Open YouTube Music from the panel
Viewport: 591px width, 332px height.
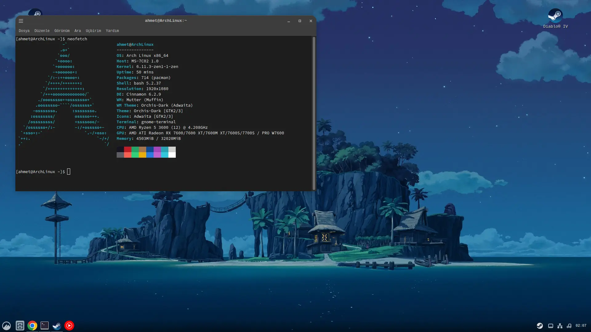click(x=69, y=326)
